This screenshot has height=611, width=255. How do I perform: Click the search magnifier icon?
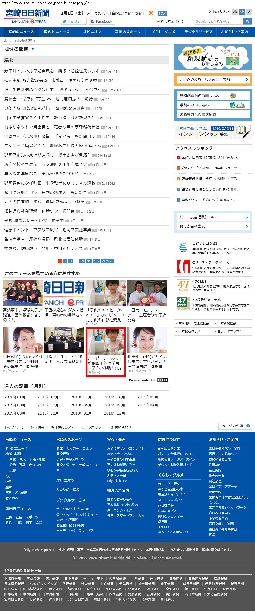tap(247, 21)
